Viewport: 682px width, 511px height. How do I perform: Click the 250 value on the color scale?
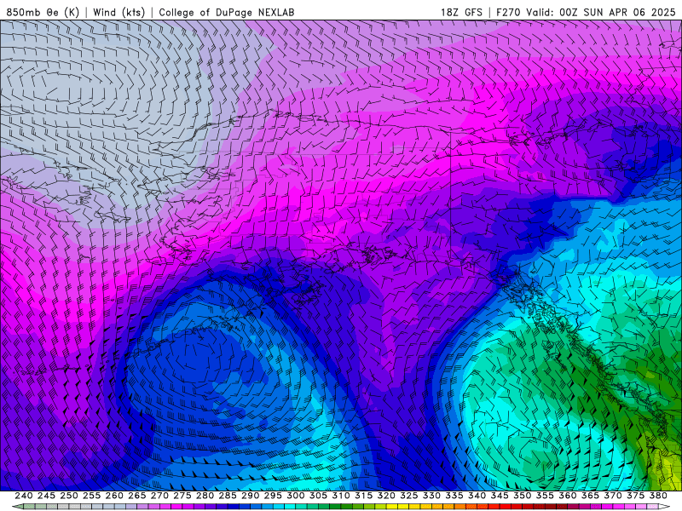pyautogui.click(x=69, y=496)
